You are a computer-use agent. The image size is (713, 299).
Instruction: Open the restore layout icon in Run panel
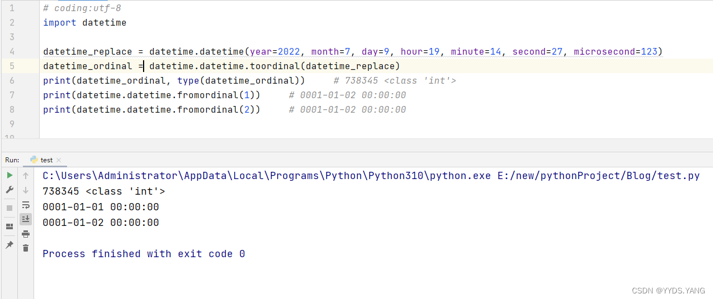(x=9, y=226)
